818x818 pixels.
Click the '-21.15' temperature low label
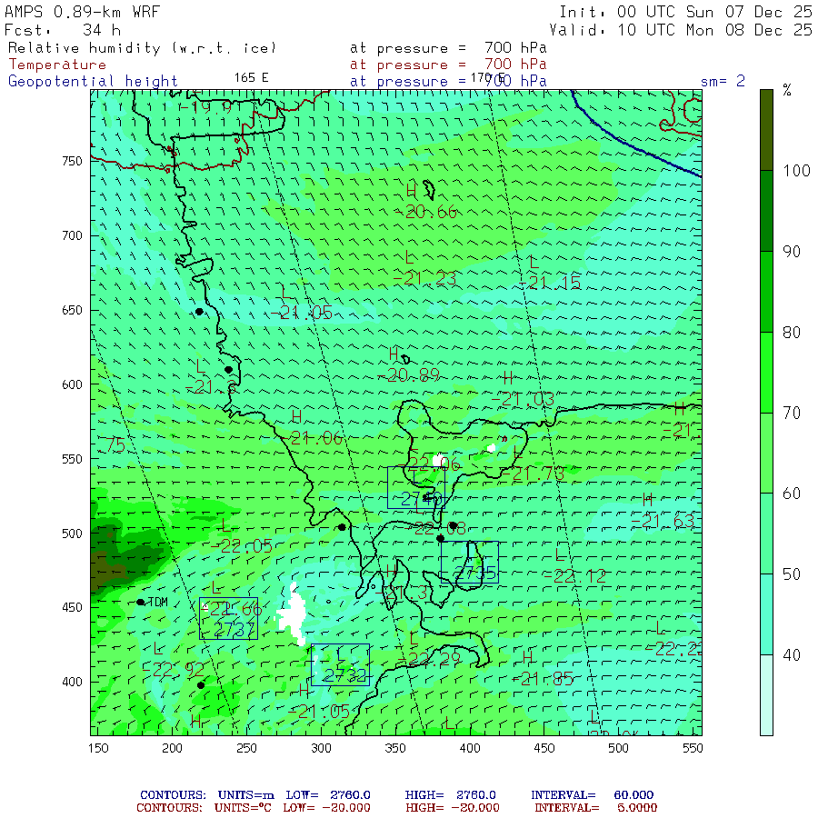tap(550, 283)
